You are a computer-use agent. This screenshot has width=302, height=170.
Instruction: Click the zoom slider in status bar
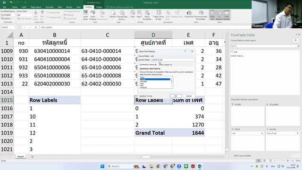tap(288, 161)
